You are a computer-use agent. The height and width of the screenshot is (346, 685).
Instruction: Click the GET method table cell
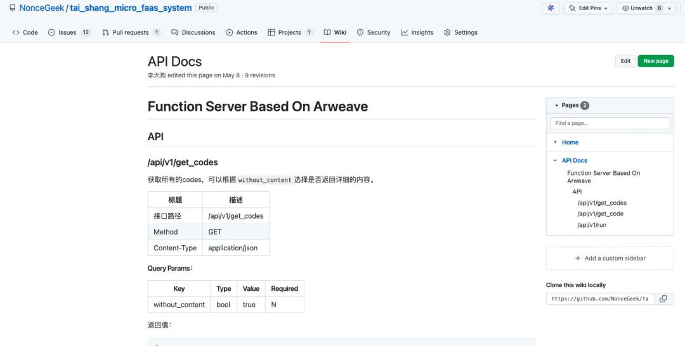(236, 232)
